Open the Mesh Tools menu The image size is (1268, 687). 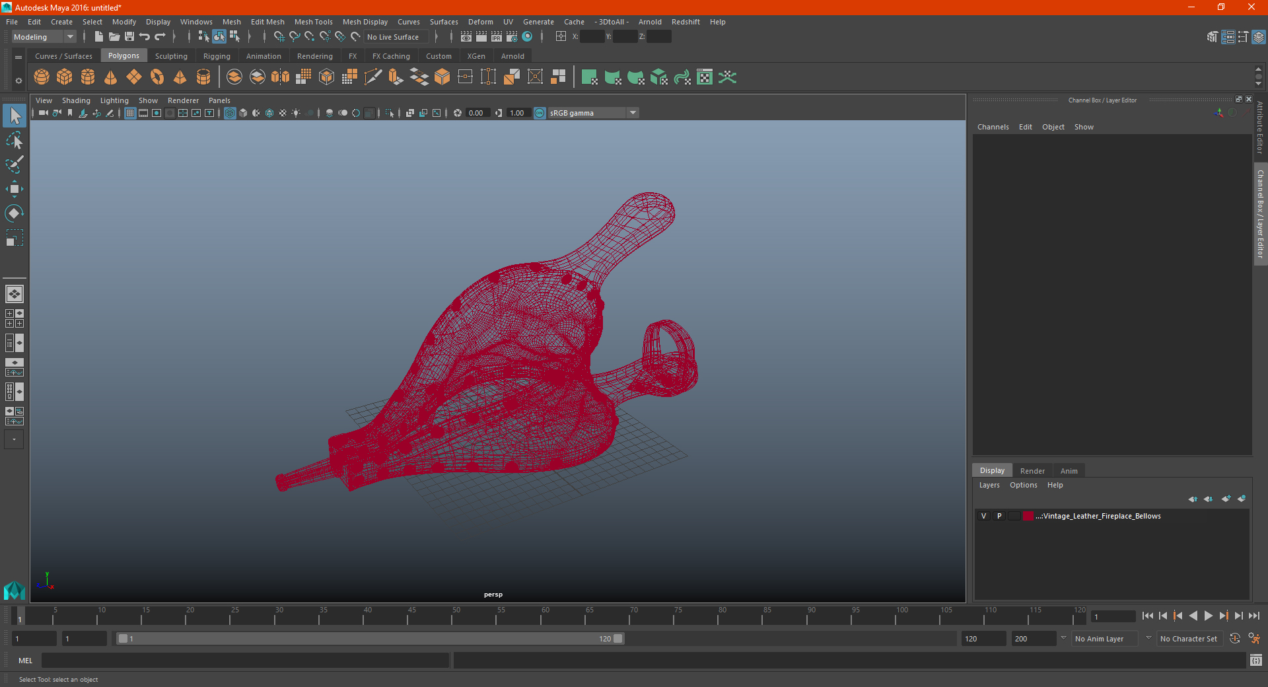point(314,22)
